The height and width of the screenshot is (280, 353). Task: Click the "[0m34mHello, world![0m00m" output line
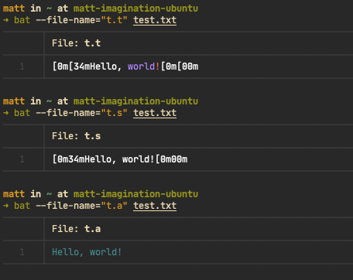[x=120, y=159]
